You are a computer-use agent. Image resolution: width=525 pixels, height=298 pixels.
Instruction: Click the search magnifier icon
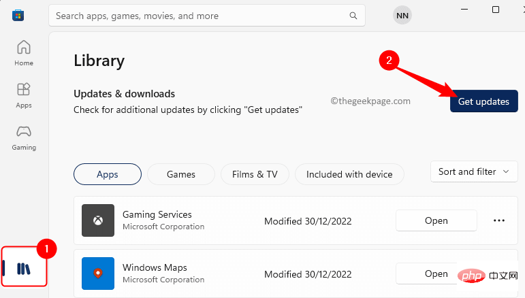(x=353, y=16)
